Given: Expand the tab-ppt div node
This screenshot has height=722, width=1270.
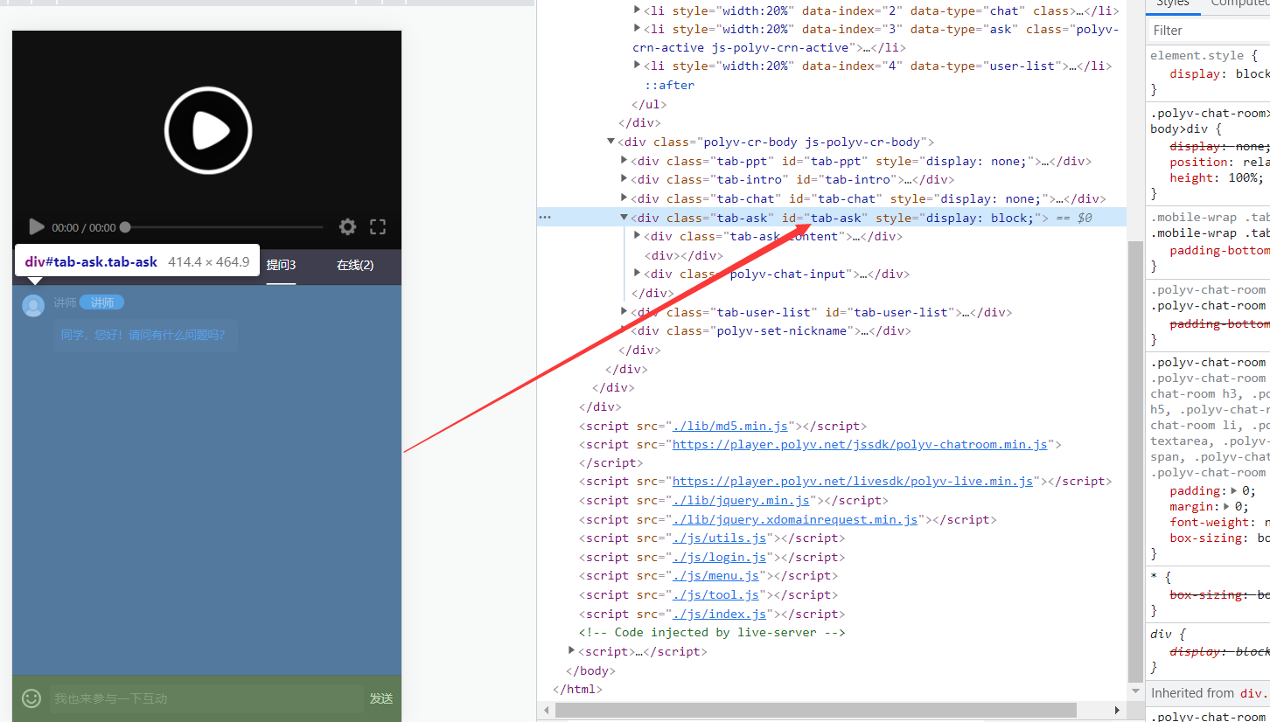Looking at the screenshot, I should [x=625, y=161].
